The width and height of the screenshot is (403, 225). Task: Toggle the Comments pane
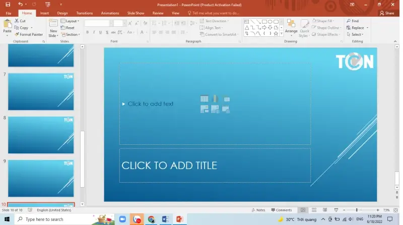281,210
